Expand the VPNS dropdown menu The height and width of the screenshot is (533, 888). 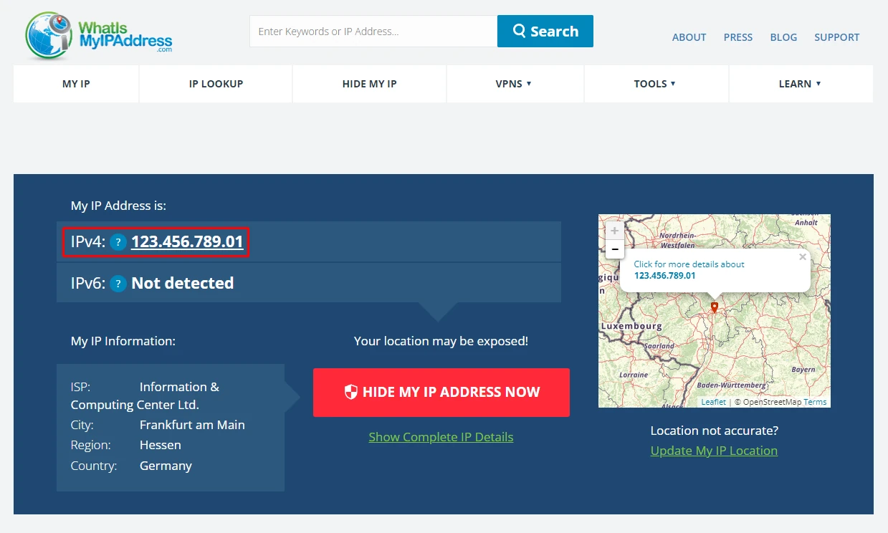point(514,84)
